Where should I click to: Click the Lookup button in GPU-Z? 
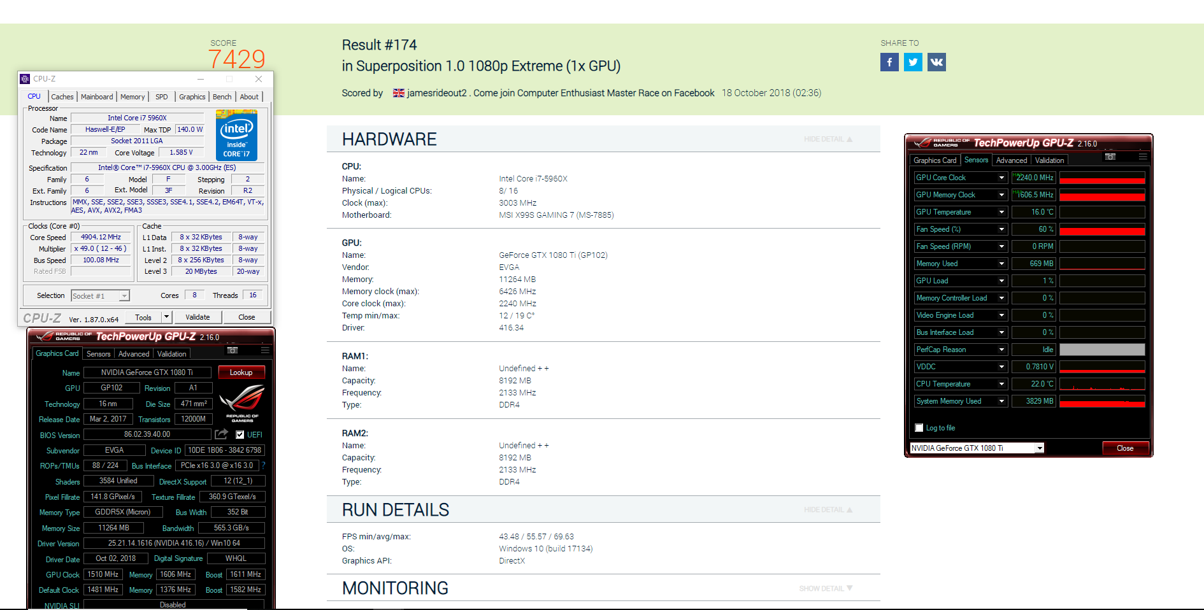point(241,372)
